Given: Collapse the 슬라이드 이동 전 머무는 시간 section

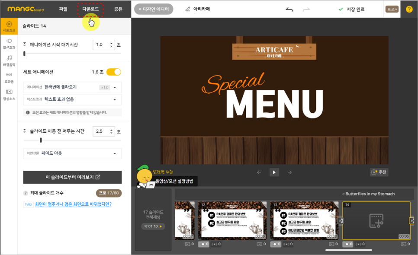Looking at the screenshot, I should tap(25, 131).
